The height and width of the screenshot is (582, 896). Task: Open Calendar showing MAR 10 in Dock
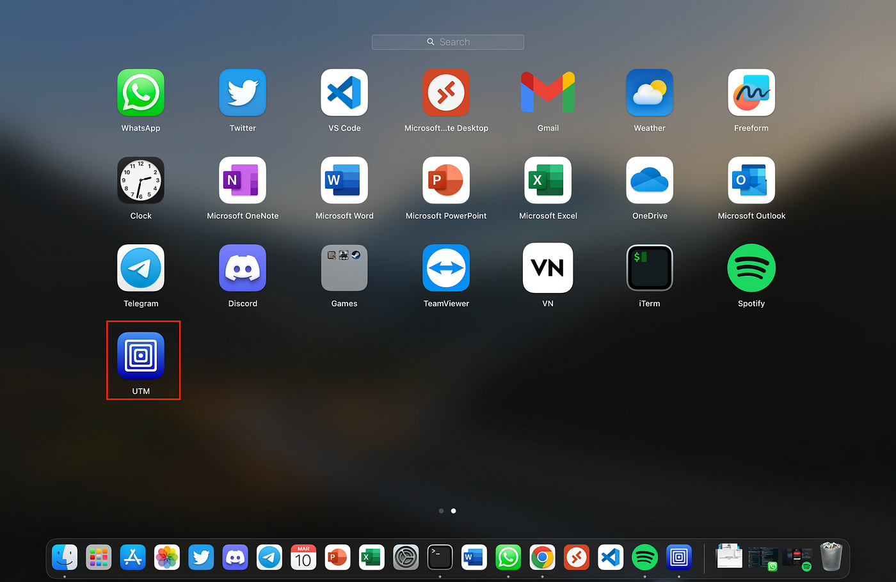coord(303,558)
